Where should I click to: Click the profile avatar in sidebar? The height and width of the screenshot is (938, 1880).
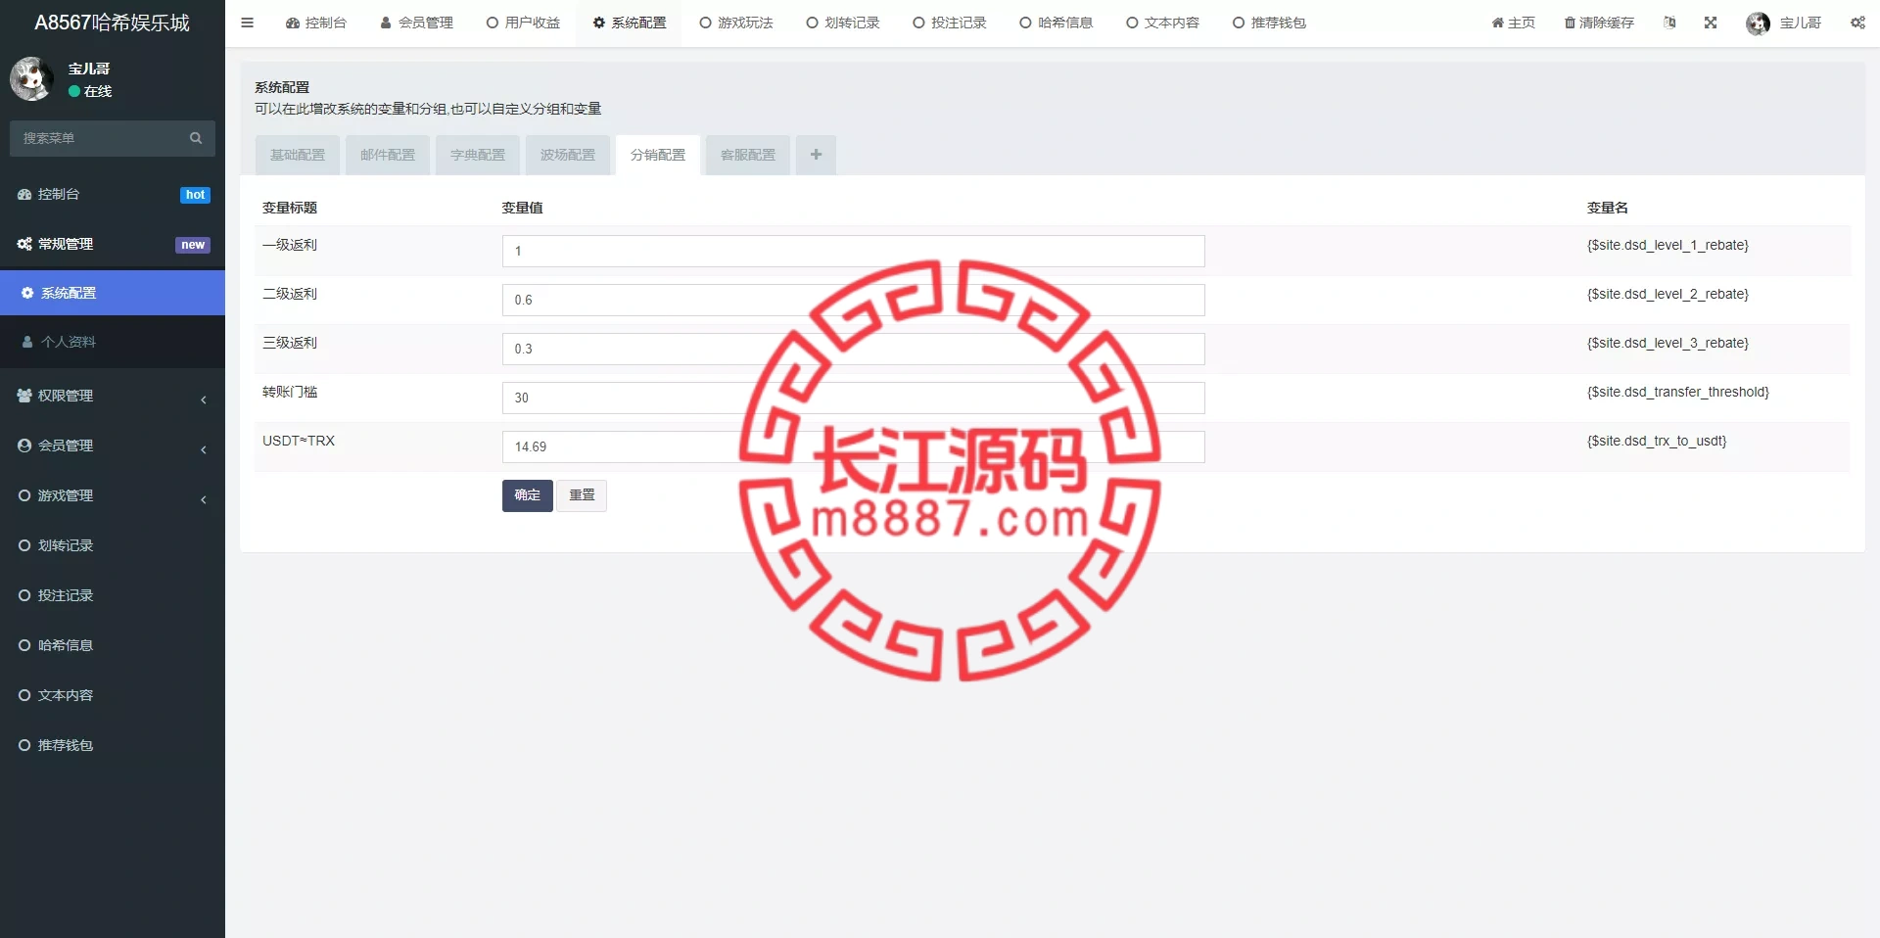(x=31, y=79)
